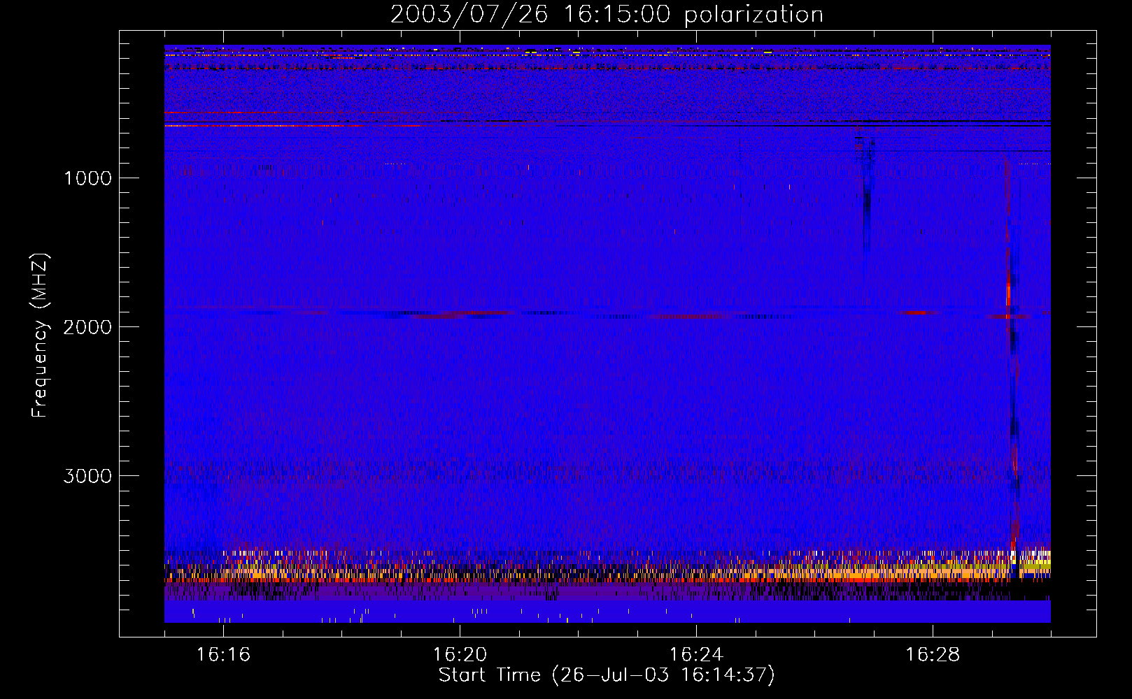The width and height of the screenshot is (1132, 699).
Task: Click the 'Start Time (26-Jul-03 16:14:37)' axis label
Action: click(607, 675)
